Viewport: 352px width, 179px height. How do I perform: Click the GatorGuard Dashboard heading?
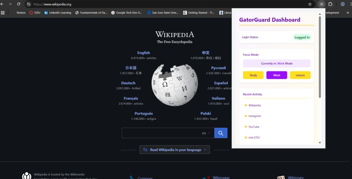(x=269, y=20)
